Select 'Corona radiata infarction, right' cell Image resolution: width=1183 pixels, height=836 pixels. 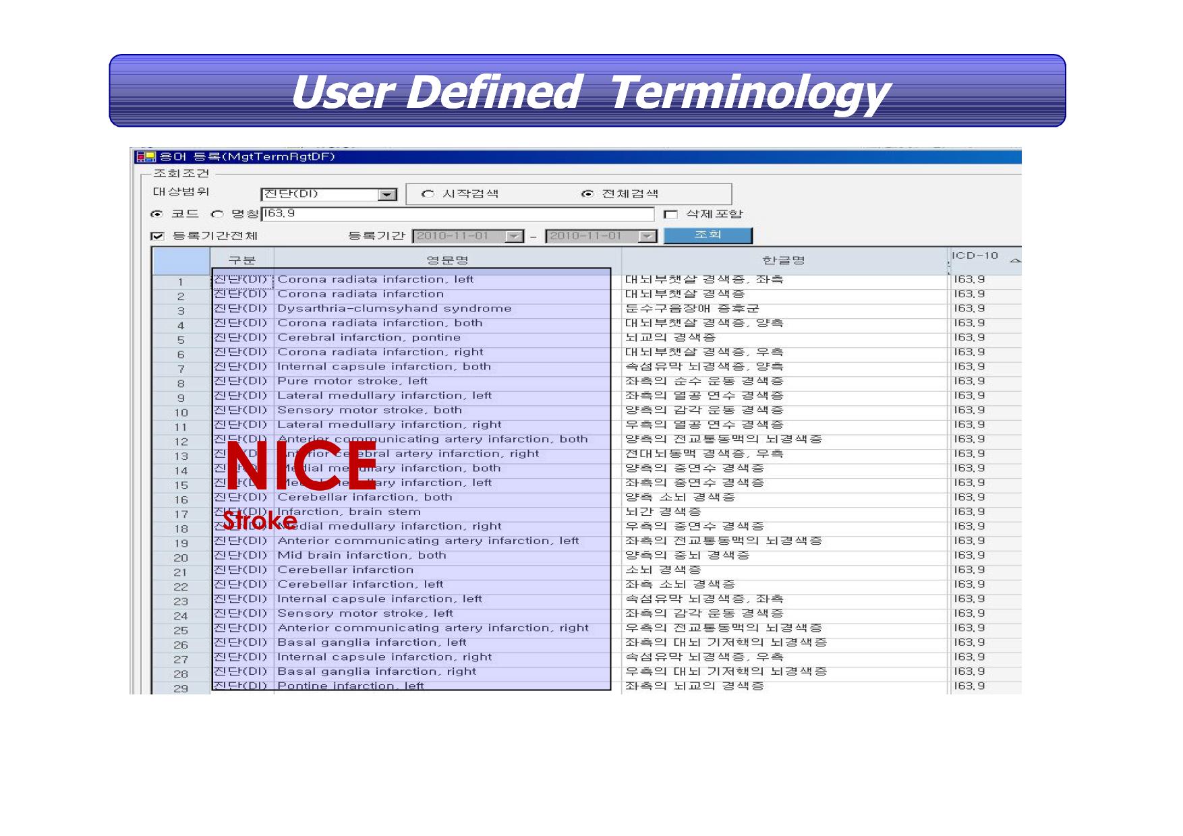[447, 352]
